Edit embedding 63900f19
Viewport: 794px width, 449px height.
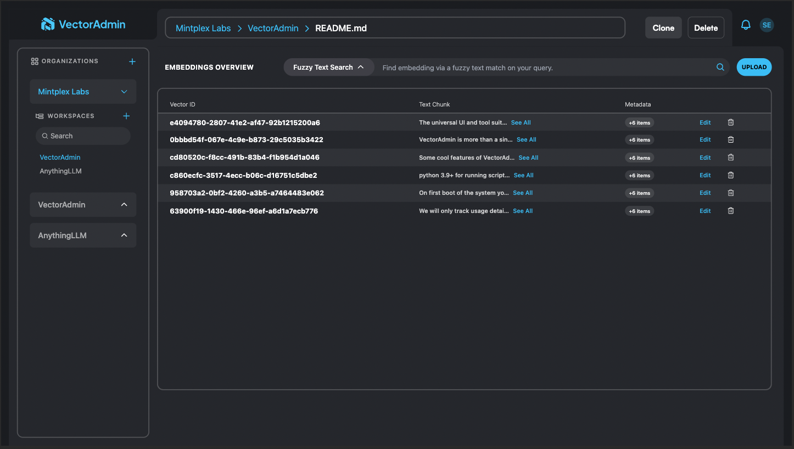click(705, 211)
